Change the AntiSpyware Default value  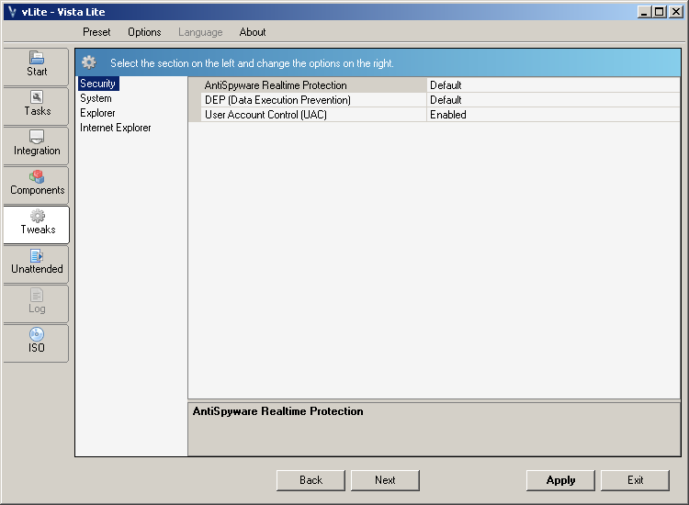[x=553, y=85]
